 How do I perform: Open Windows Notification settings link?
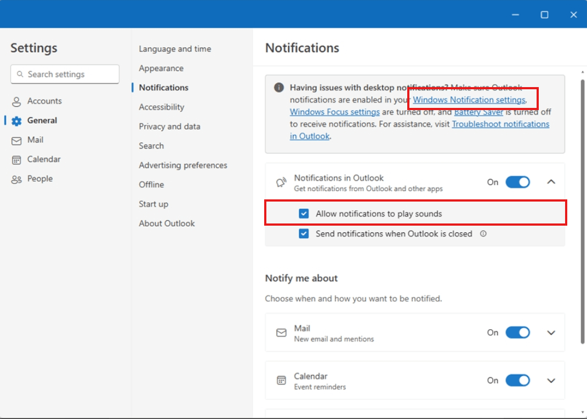pyautogui.click(x=469, y=100)
